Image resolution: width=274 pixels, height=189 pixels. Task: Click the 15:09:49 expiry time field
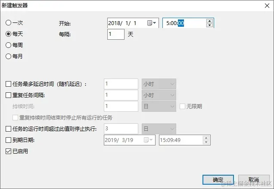[x=185, y=140]
